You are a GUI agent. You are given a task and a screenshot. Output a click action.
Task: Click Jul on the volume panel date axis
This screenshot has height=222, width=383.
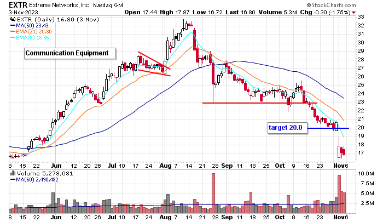click(x=112, y=217)
